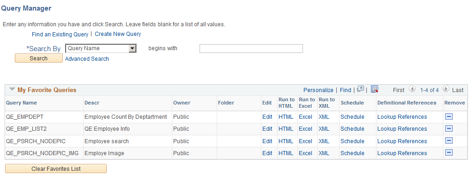The width and height of the screenshot is (473, 180).
Task: Schedule the QE_EMP_LIST2 query
Action: tap(352, 129)
